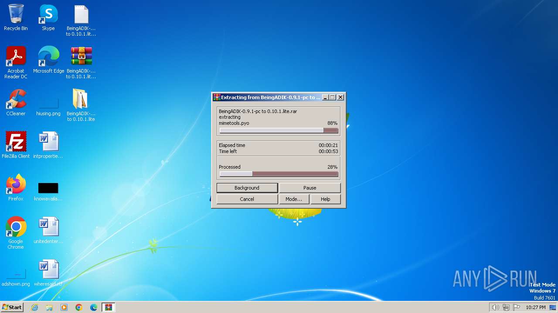558x313 pixels.
Task: Open Windows Explorer from the taskbar
Action: 49,307
